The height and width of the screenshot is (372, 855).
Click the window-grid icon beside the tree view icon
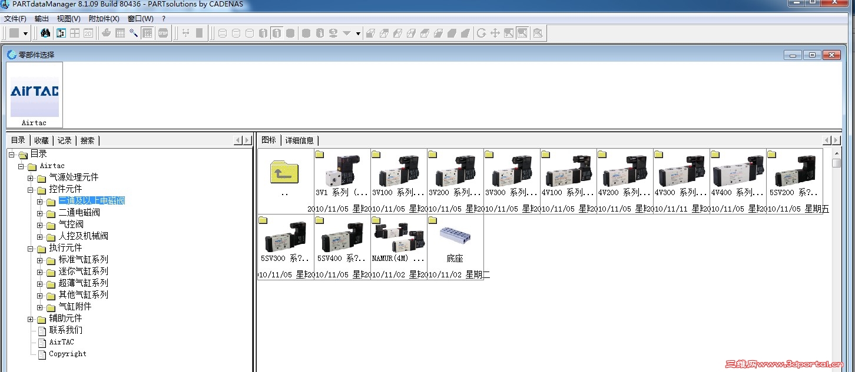[75, 33]
